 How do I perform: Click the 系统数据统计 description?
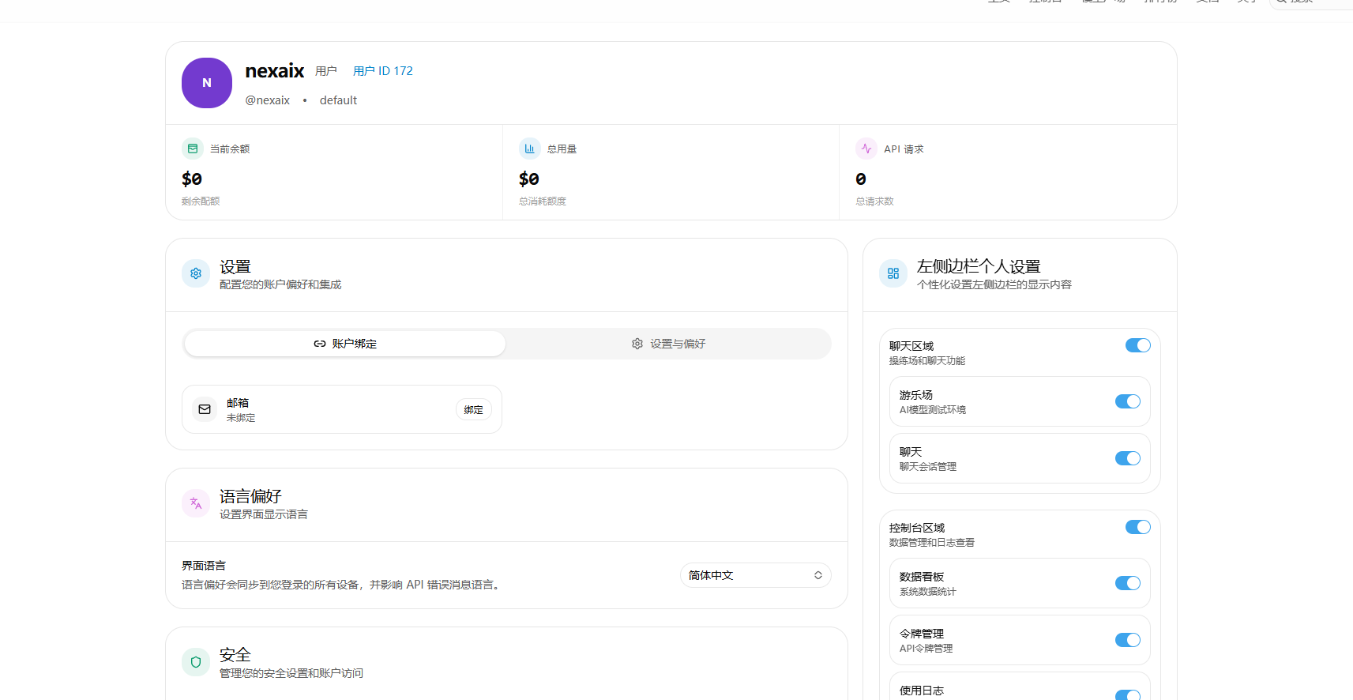coord(928,592)
